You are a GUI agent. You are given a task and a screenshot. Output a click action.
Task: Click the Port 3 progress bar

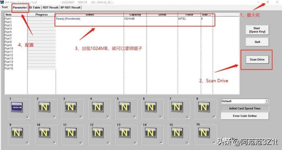[42, 25]
